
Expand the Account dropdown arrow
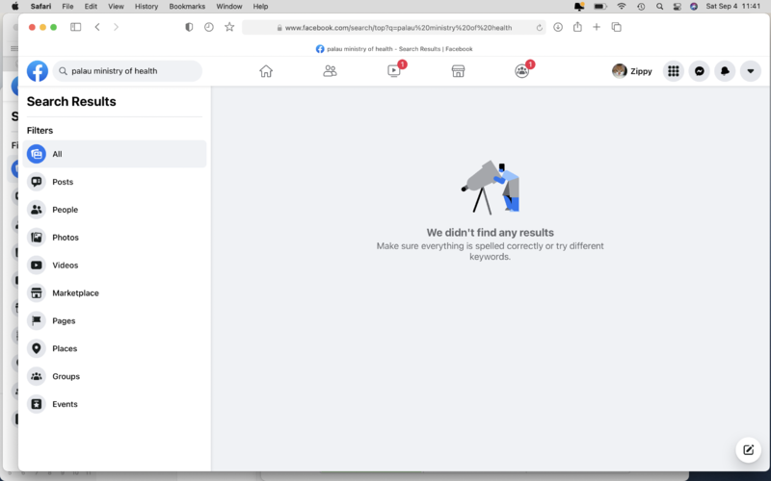coord(751,71)
